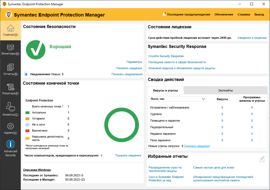The image size is (270, 190).
Task: Open the Сведения о лицензии link
Action: 252,38
